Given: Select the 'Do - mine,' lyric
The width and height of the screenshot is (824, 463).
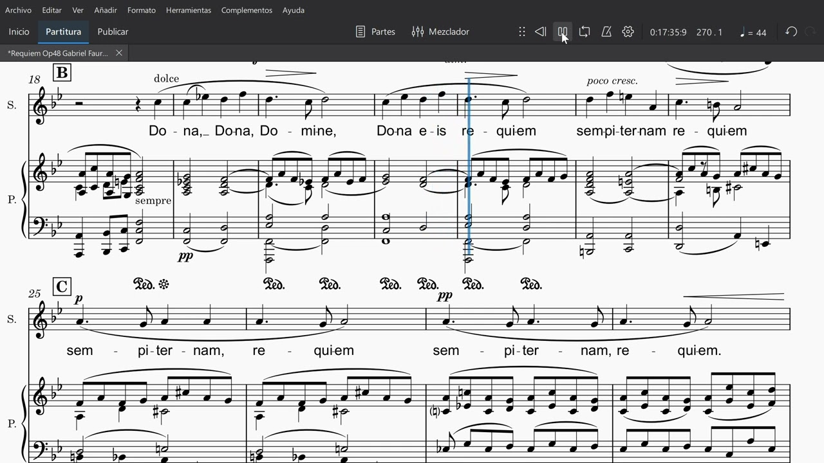Looking at the screenshot, I should point(298,131).
